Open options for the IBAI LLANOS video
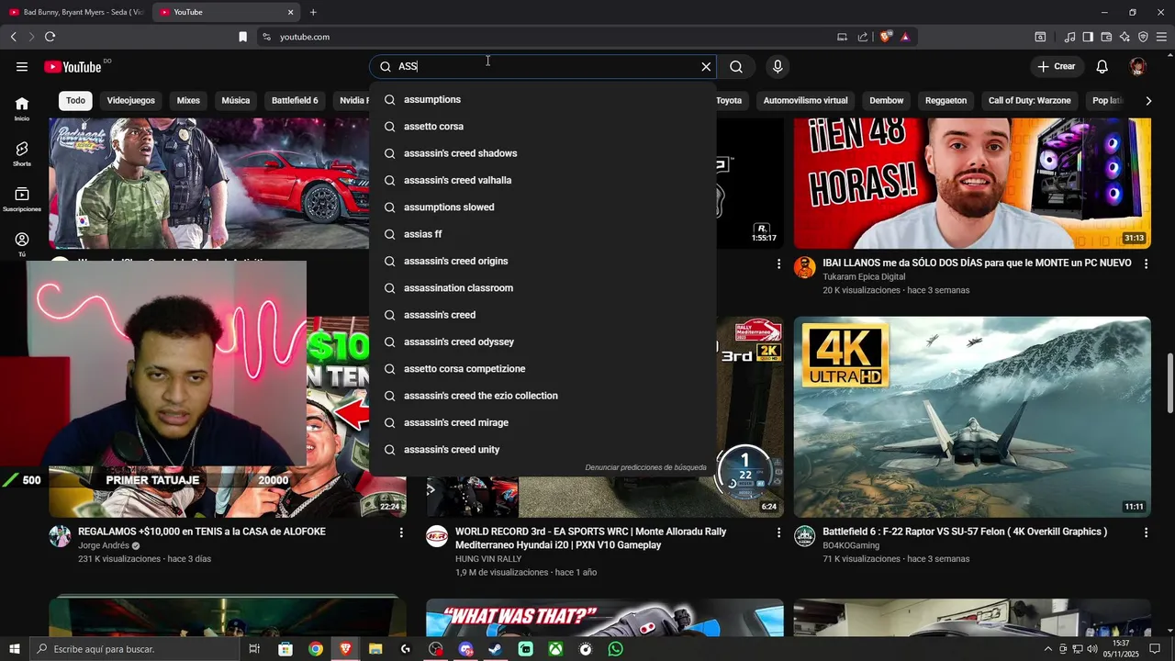The image size is (1175, 661). click(x=1146, y=263)
